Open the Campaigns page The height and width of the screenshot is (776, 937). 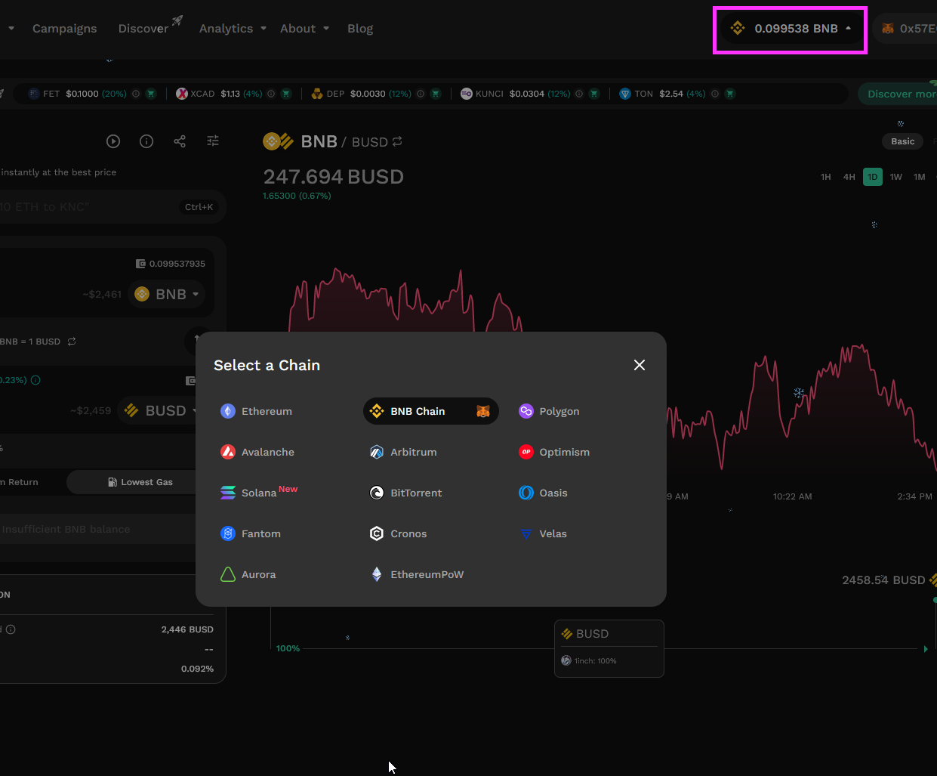(x=65, y=29)
